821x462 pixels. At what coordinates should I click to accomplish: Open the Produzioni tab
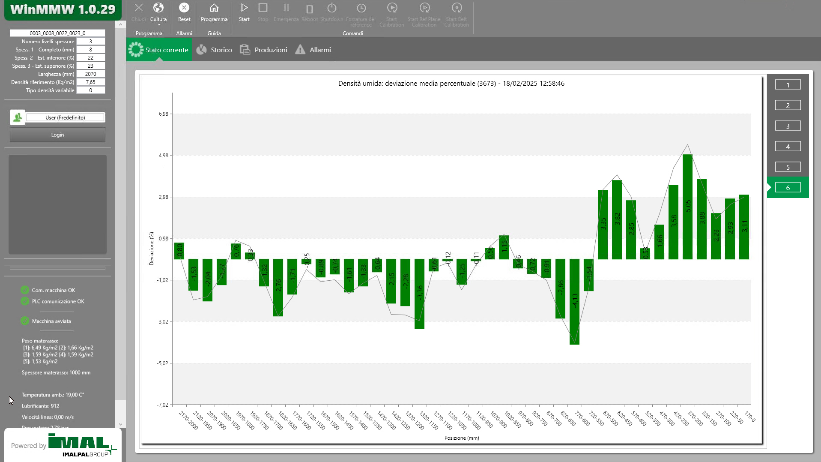coord(264,50)
